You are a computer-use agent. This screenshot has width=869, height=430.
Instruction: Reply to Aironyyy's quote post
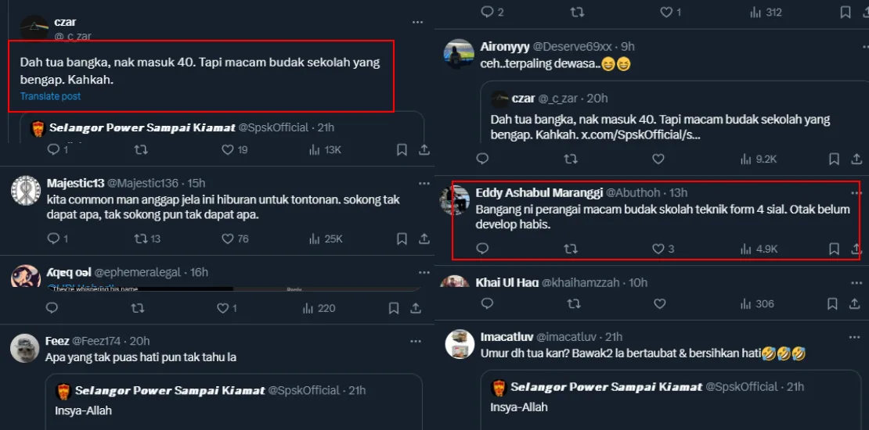(x=482, y=159)
